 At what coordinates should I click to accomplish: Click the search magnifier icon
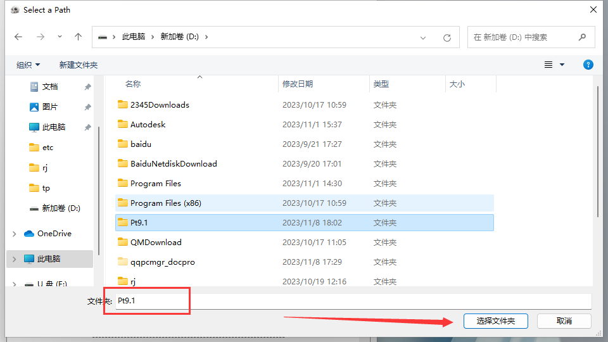click(x=581, y=37)
